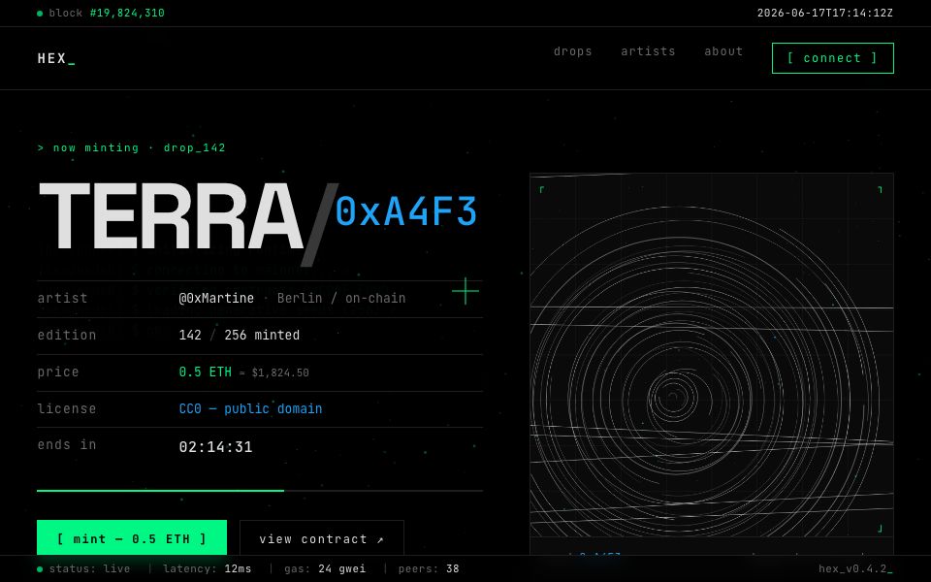This screenshot has height=582, width=931.
Task: Click the TERRA heading
Action: tap(171, 215)
